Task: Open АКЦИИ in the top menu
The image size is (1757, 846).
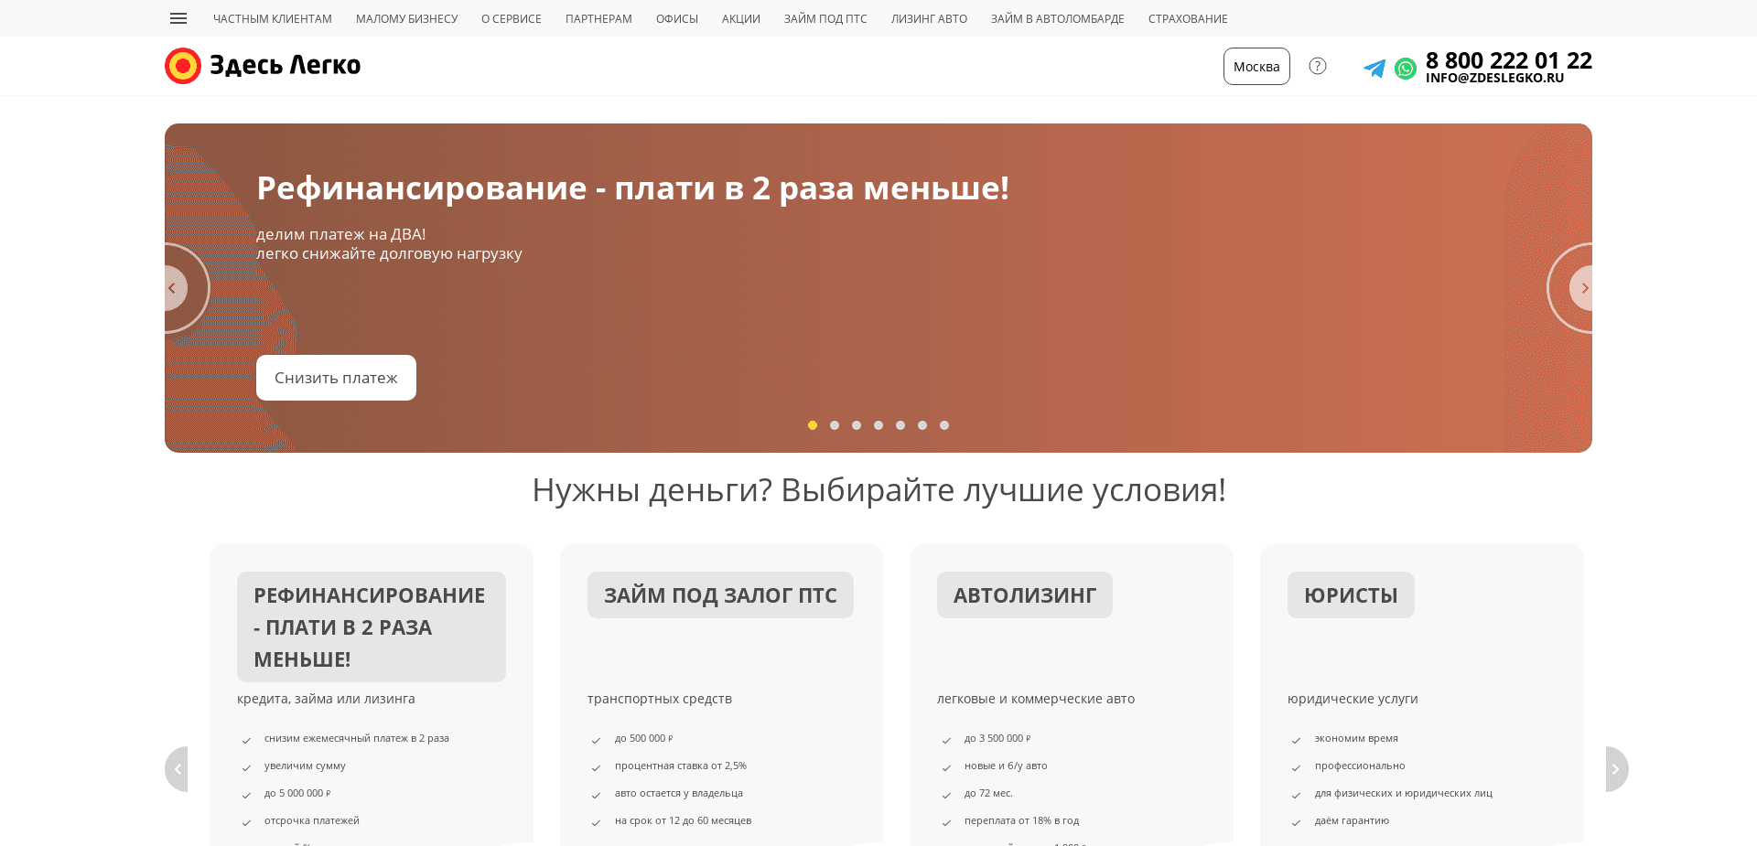Action: pyautogui.click(x=740, y=18)
